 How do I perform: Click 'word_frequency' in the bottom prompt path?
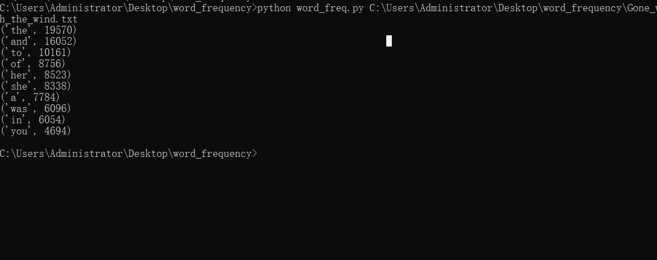(x=212, y=154)
